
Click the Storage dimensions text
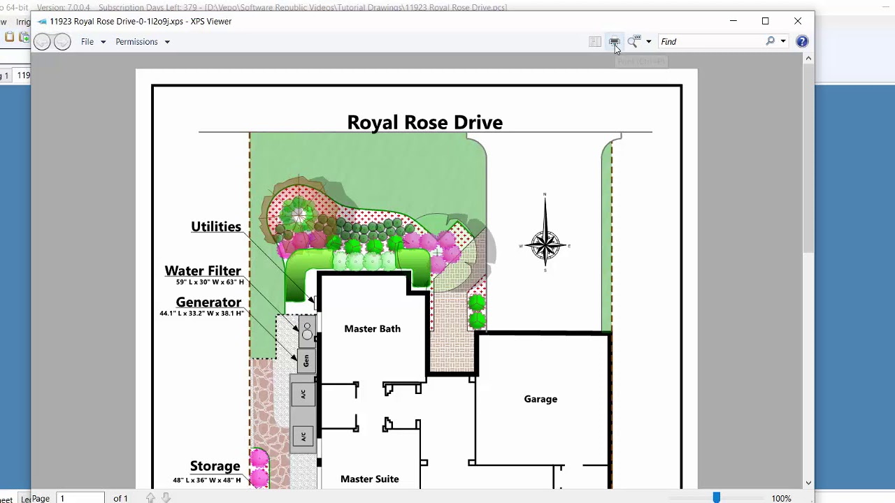coord(207,480)
